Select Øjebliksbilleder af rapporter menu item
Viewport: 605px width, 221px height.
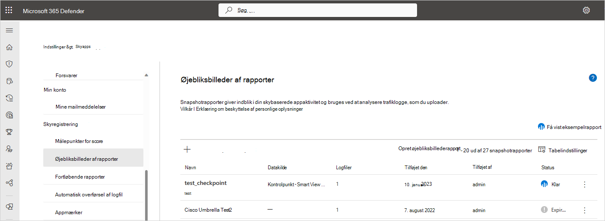pos(93,158)
